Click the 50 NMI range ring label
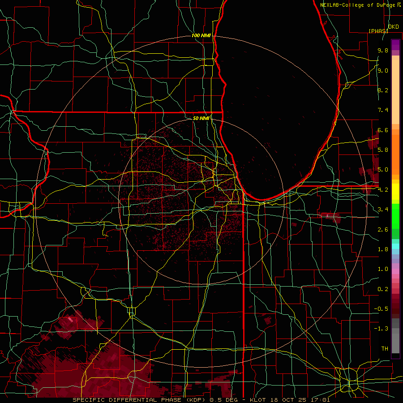The width and height of the screenshot is (403, 403). [x=201, y=118]
